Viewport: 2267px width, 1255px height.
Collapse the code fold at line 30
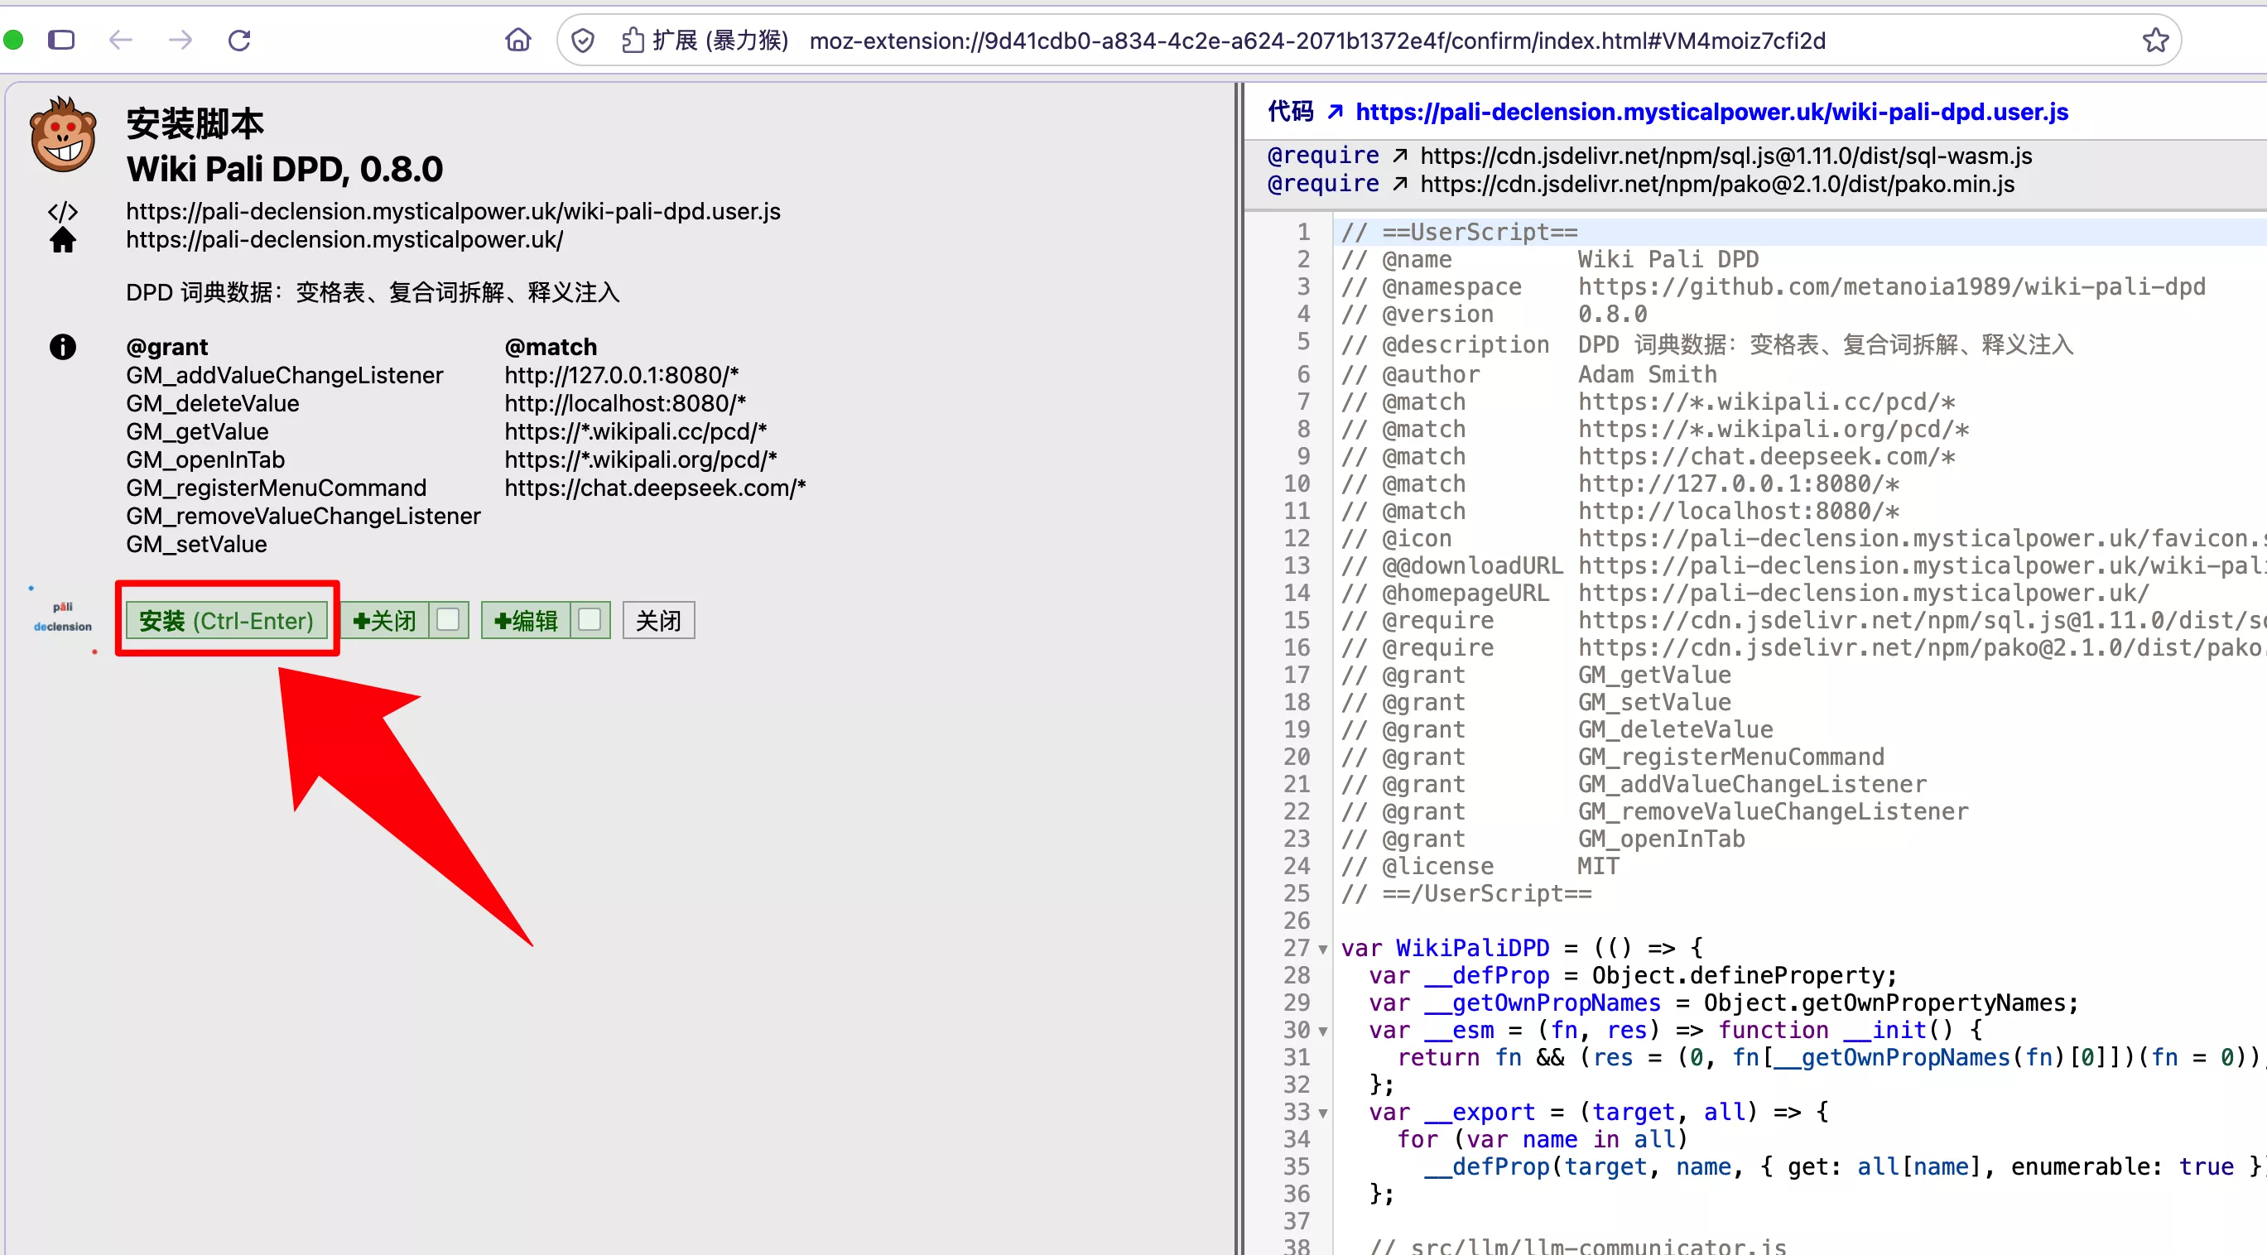[x=1323, y=1031]
